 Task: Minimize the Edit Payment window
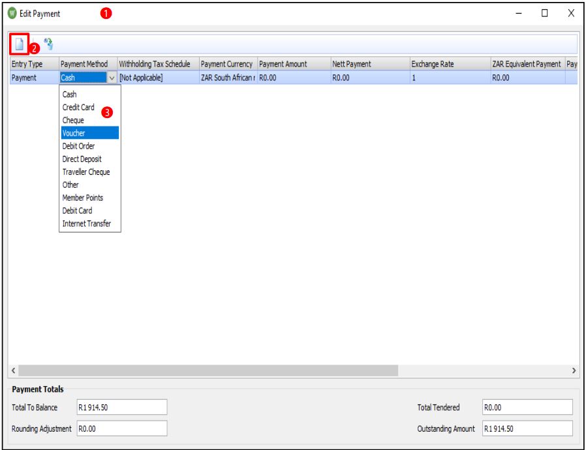519,14
